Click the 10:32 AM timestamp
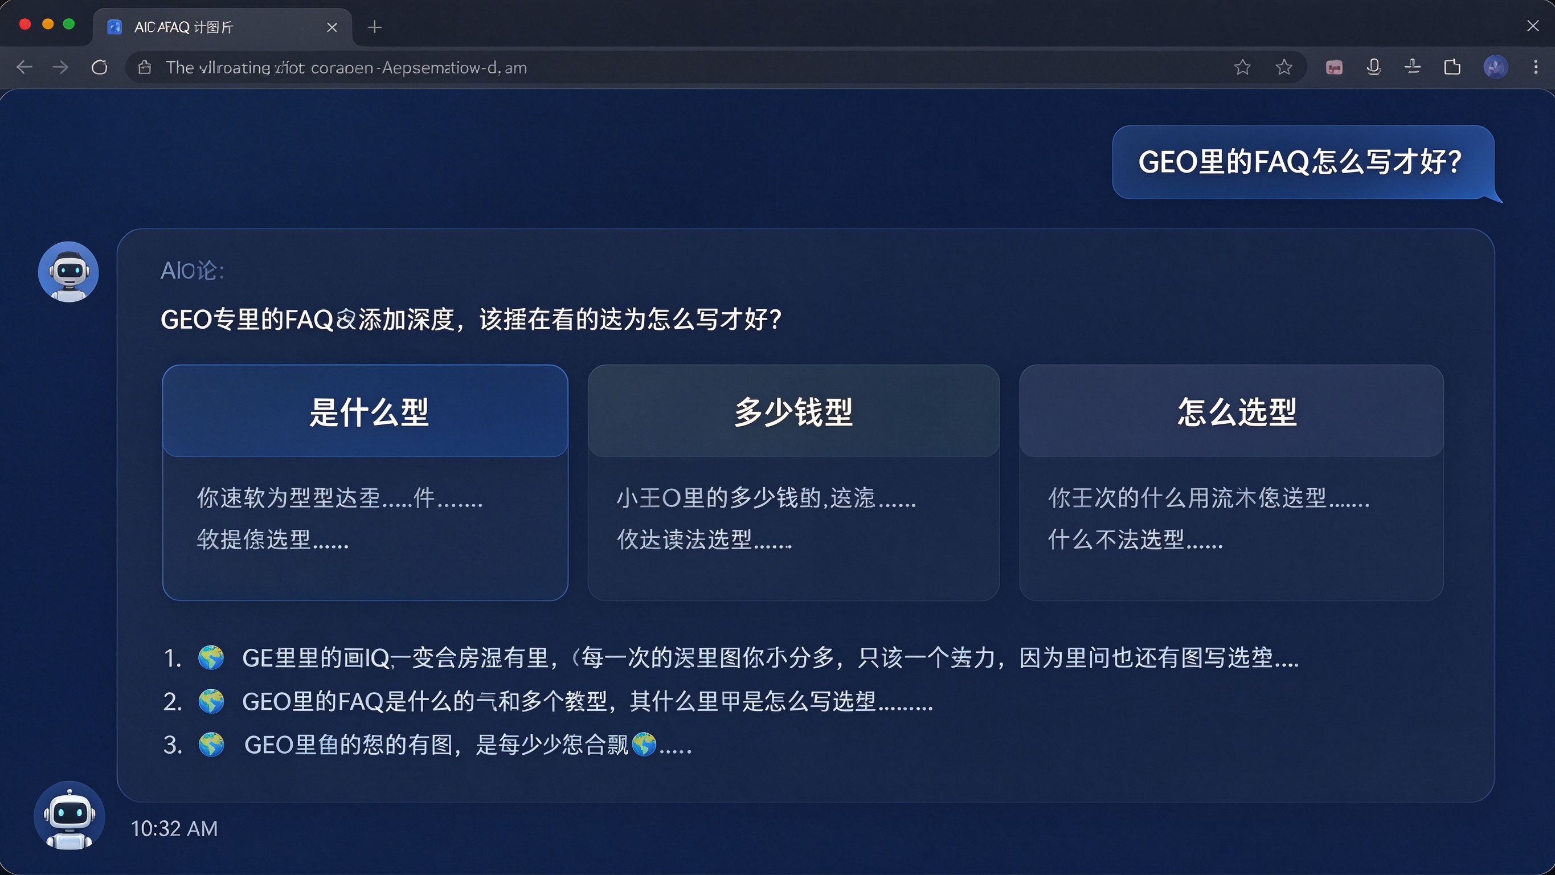 174,828
